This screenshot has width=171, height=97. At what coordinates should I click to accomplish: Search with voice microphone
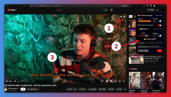[111, 10]
